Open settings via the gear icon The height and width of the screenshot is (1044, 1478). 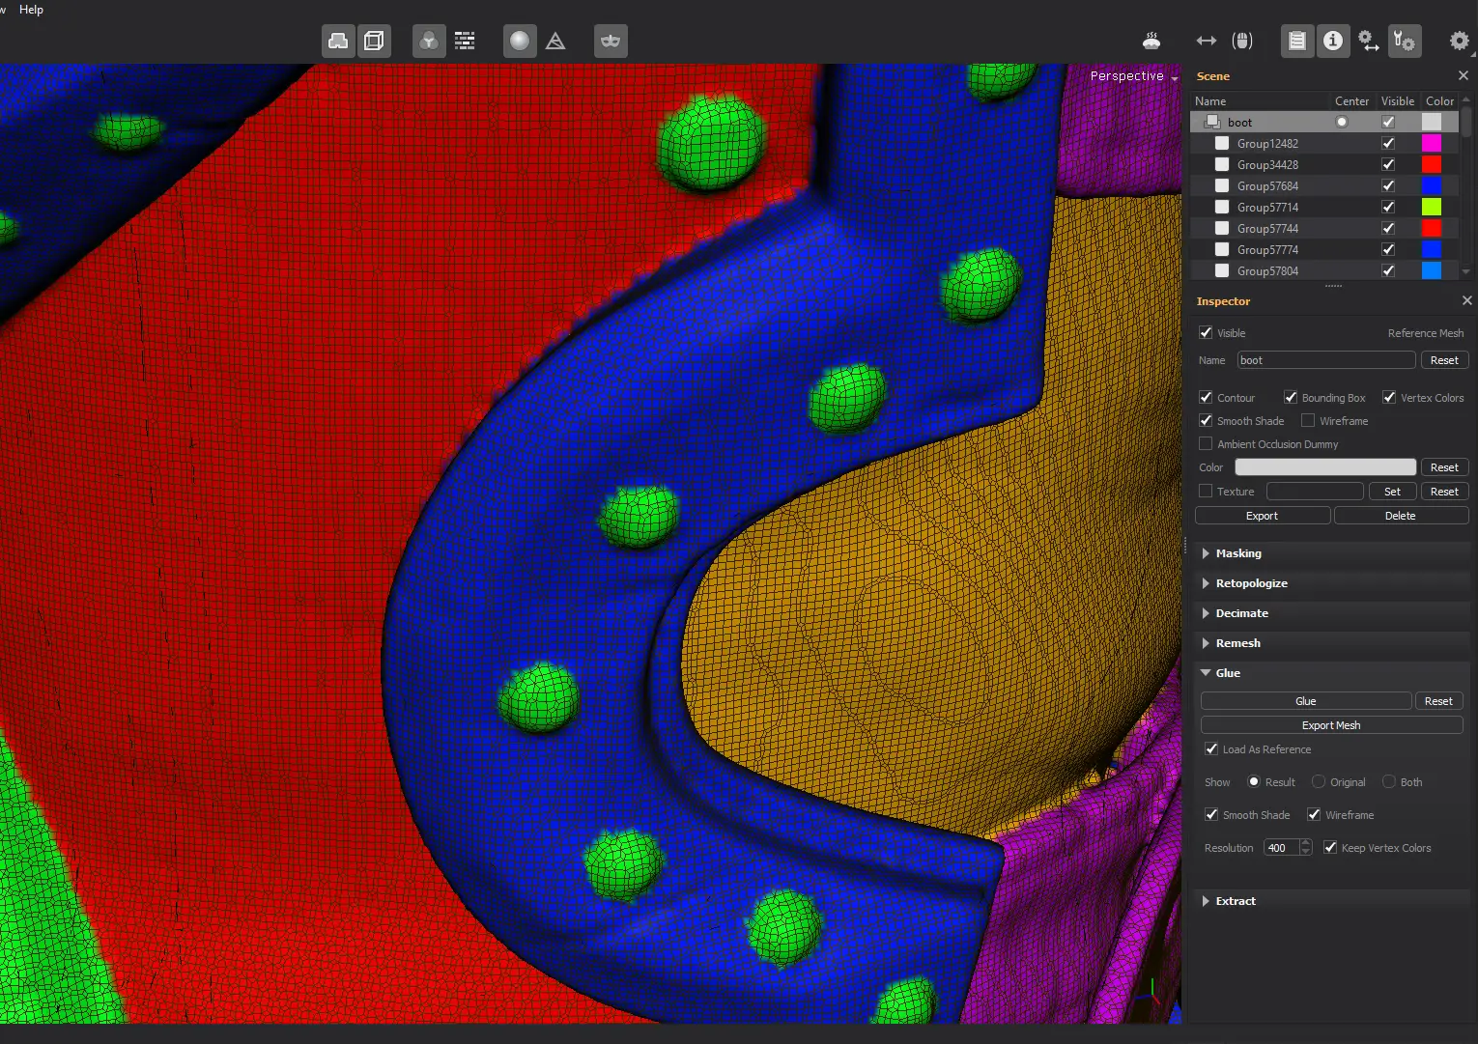pos(1460,41)
